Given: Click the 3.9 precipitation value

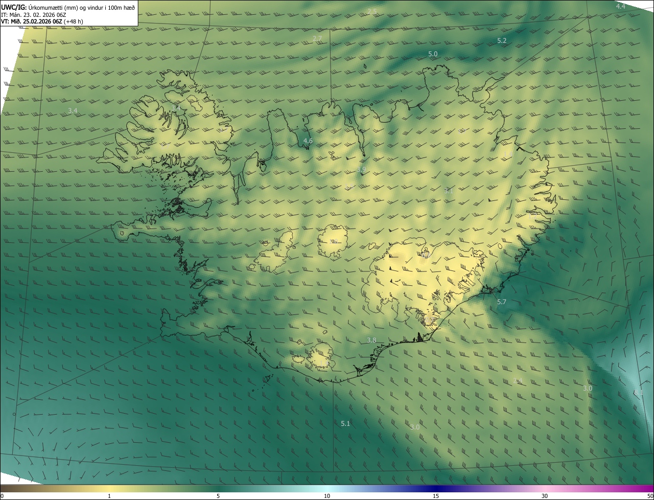Looking at the screenshot, I should pyautogui.click(x=361, y=169).
